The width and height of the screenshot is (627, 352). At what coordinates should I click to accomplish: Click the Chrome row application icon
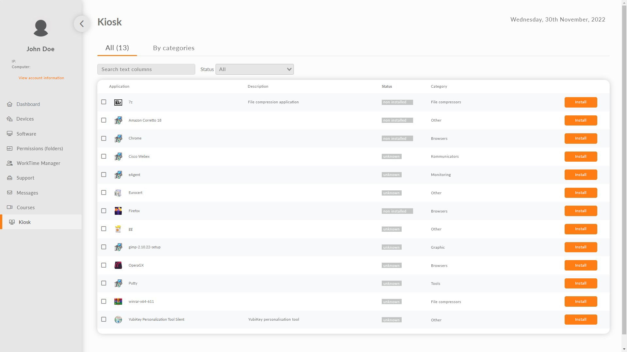(x=118, y=139)
